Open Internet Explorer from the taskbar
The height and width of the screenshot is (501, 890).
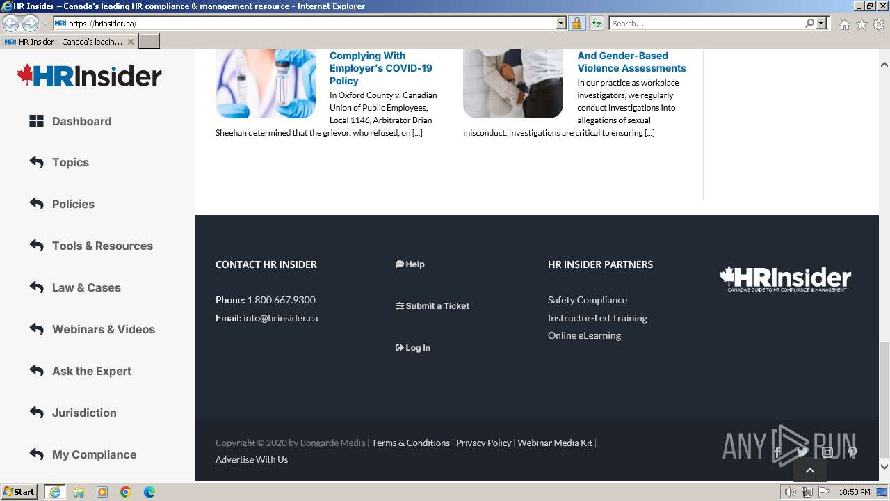pyautogui.click(x=55, y=492)
